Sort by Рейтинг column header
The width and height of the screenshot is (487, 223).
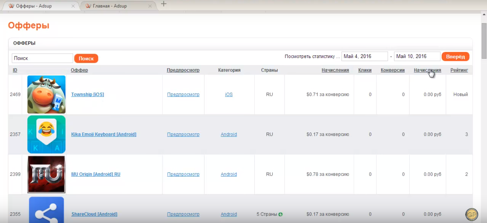[459, 70]
